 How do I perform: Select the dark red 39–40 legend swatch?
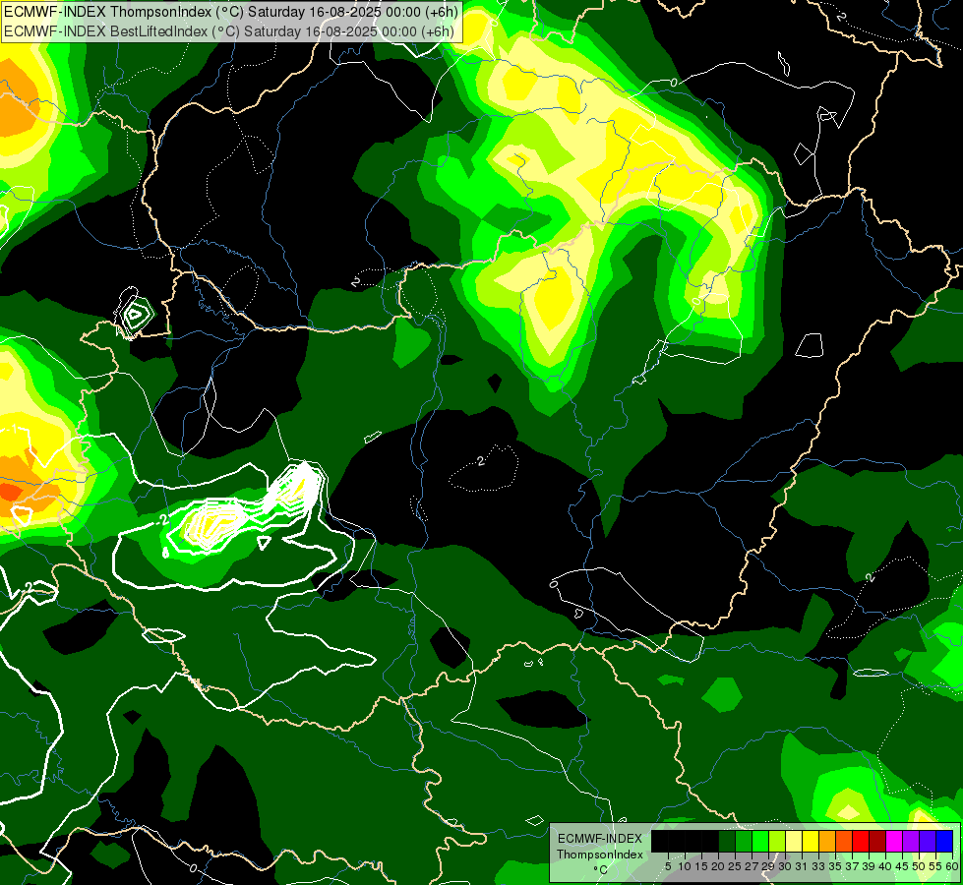click(x=877, y=841)
